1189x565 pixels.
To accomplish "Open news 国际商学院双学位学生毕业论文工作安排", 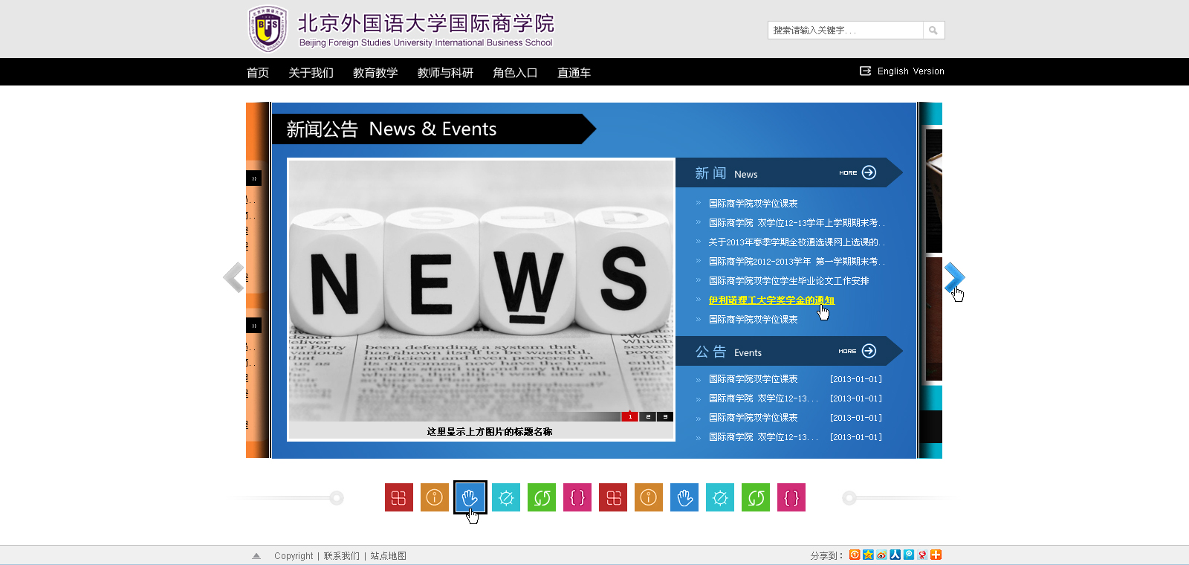I will 788,281.
